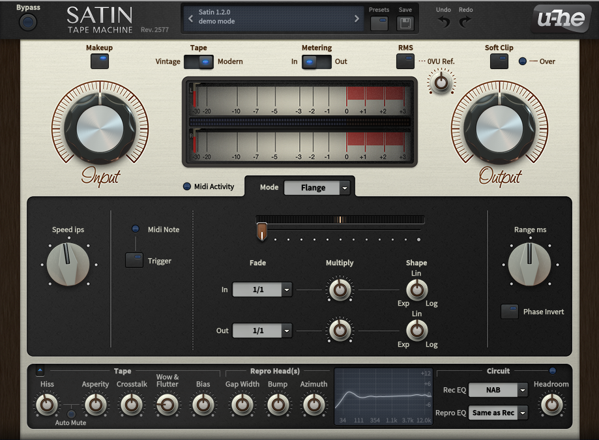
Task: Click the Midi Note LED
Action: (x=135, y=229)
